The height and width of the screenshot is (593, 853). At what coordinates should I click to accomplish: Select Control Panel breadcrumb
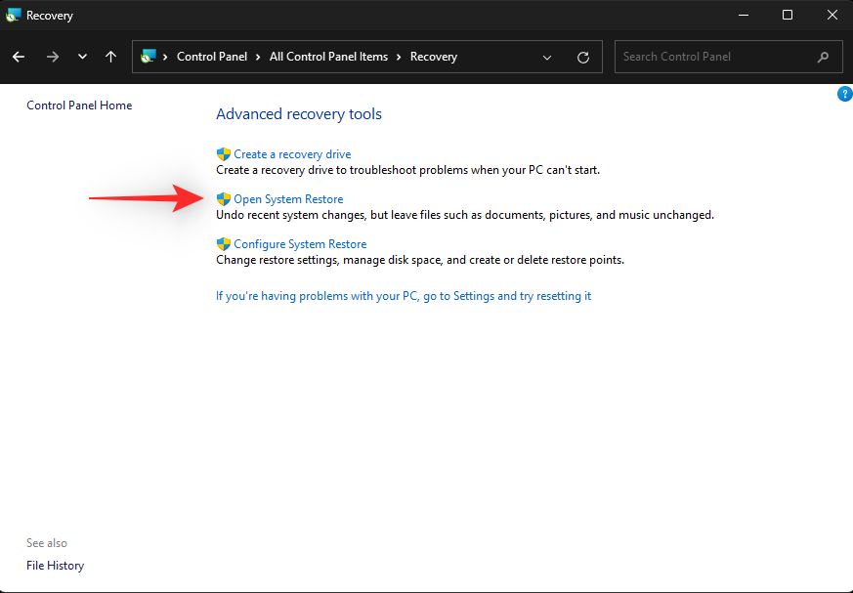pyautogui.click(x=212, y=57)
